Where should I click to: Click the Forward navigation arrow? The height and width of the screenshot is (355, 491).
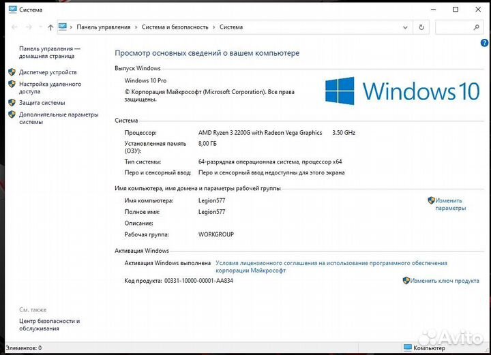(x=29, y=27)
